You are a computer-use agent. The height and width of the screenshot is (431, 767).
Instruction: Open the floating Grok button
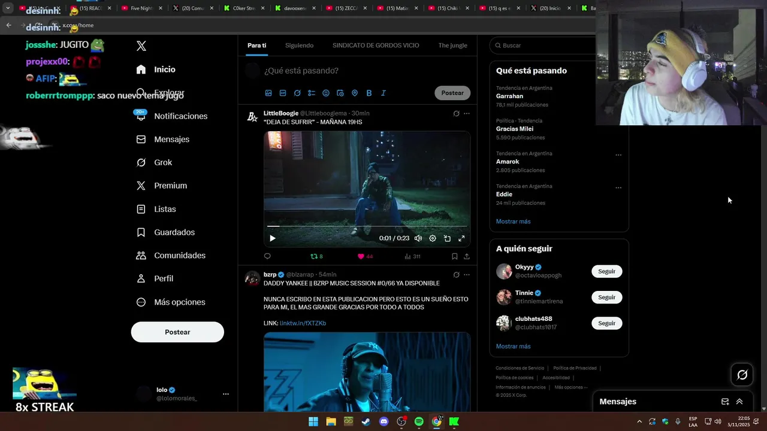(742, 375)
